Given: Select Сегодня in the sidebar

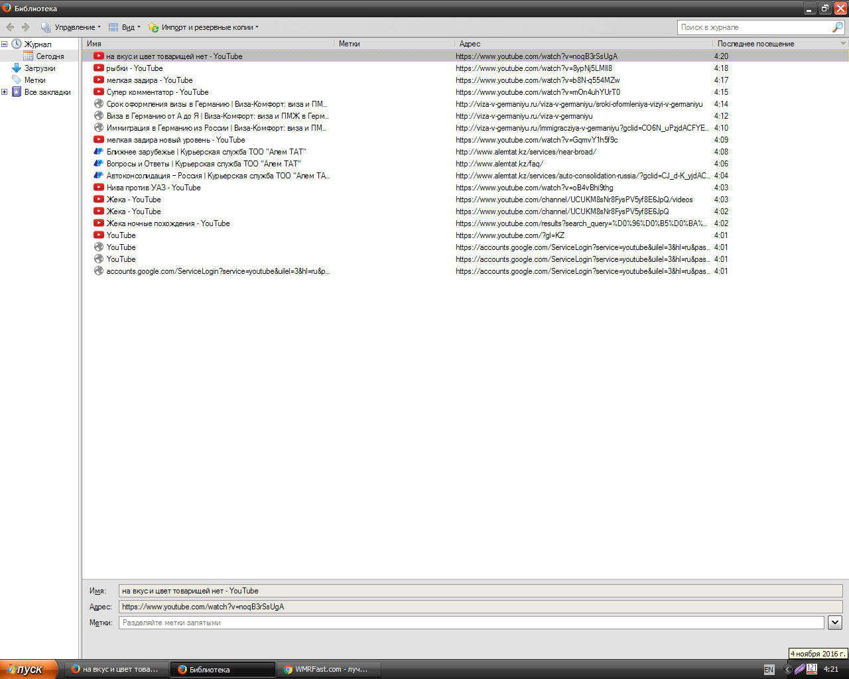Looking at the screenshot, I should (50, 56).
